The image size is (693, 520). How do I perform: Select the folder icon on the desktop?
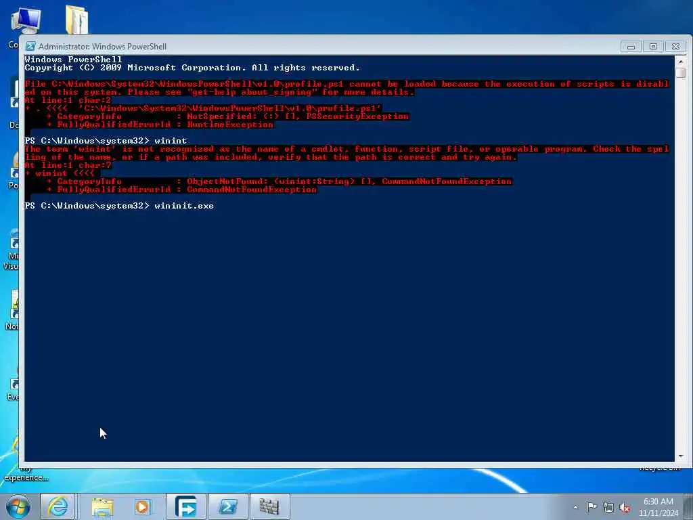pyautogui.click(x=77, y=20)
